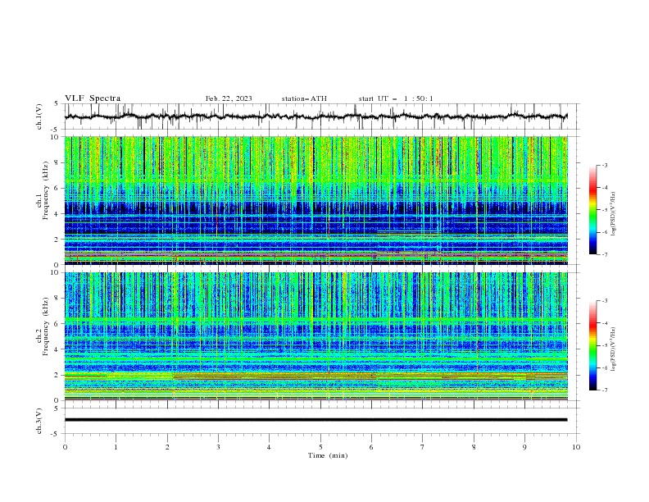Click the ch.1 spectrogram panel
This screenshot has height=502, width=649.
click(x=315, y=200)
